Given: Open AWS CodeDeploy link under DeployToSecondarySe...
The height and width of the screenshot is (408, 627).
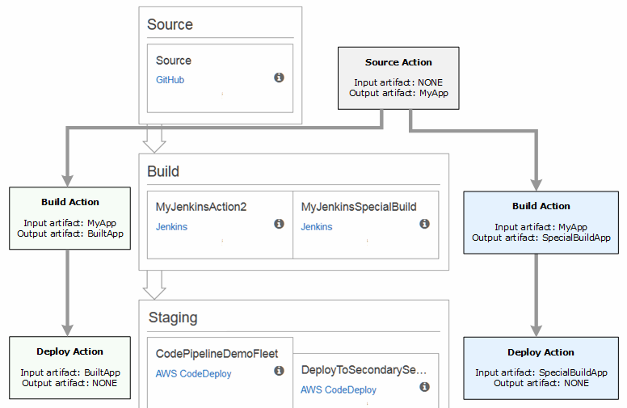Looking at the screenshot, I should 339,389.
